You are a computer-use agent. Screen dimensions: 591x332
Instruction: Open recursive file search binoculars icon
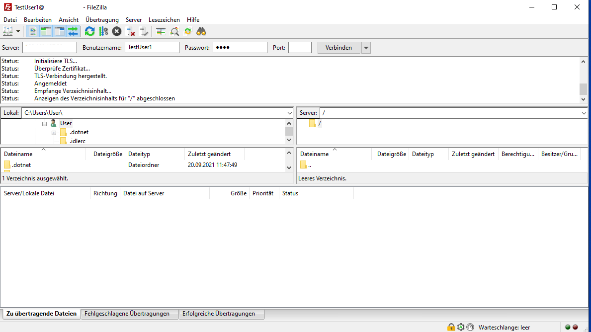pos(201,31)
